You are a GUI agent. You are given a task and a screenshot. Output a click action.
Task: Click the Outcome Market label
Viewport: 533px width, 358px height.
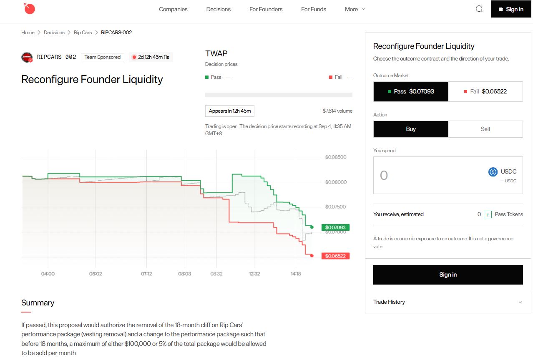point(391,76)
